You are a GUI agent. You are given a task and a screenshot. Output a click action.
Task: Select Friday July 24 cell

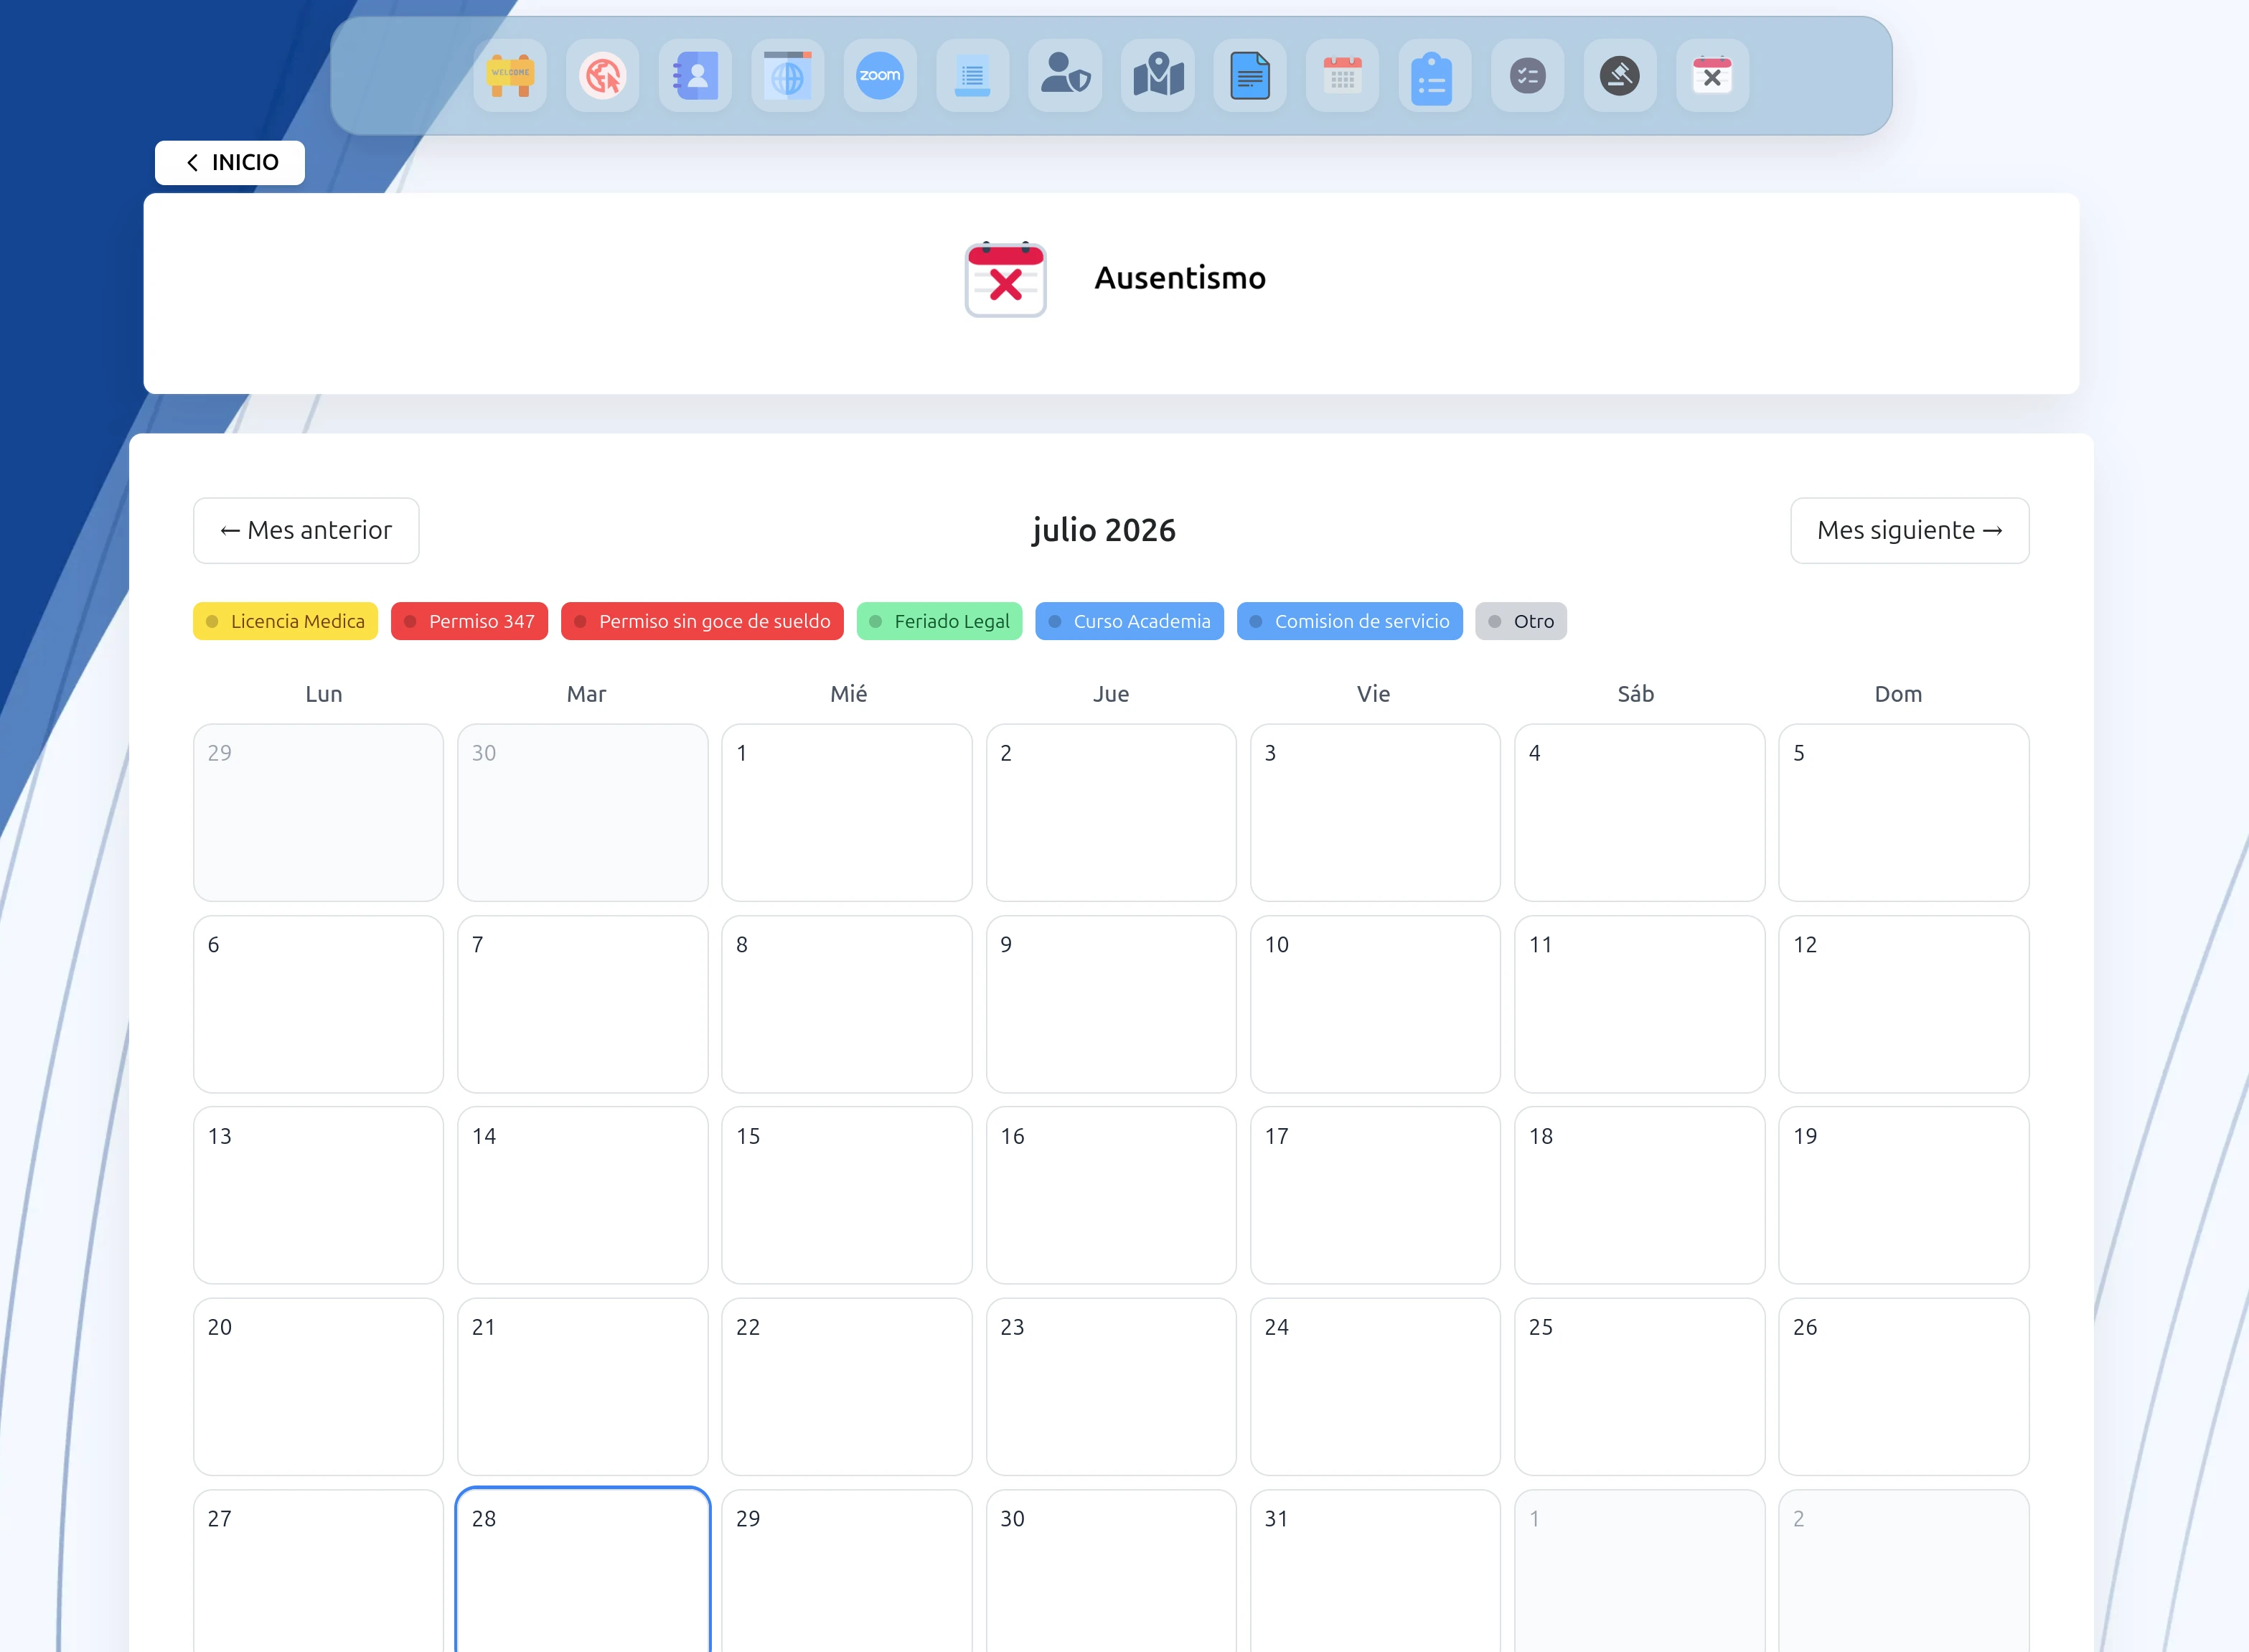tap(1375, 1387)
